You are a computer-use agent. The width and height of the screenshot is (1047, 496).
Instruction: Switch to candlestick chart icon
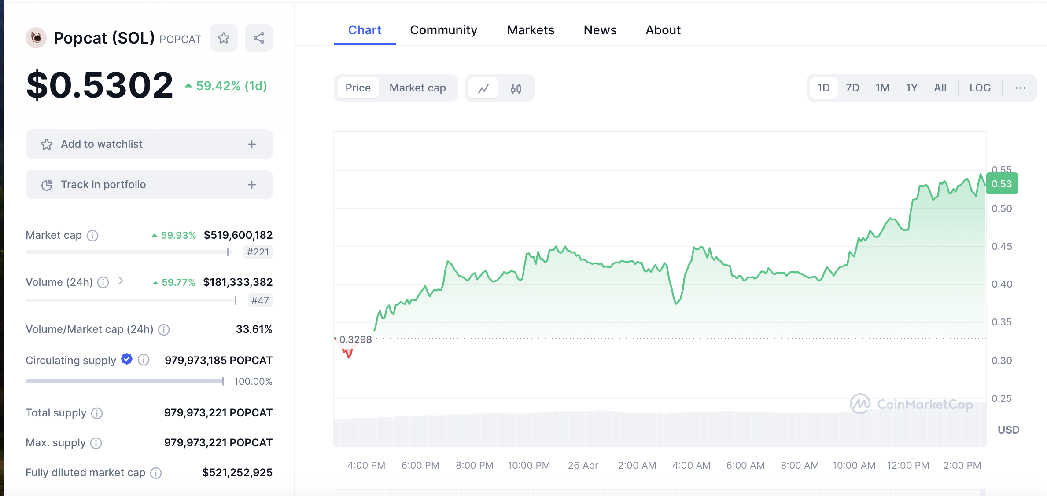click(x=516, y=88)
